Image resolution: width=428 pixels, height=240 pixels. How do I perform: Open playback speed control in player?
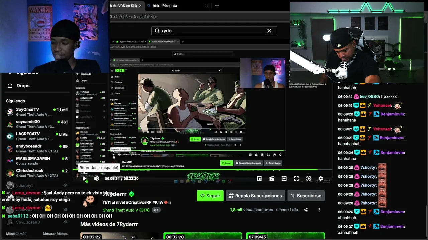(x=308, y=179)
